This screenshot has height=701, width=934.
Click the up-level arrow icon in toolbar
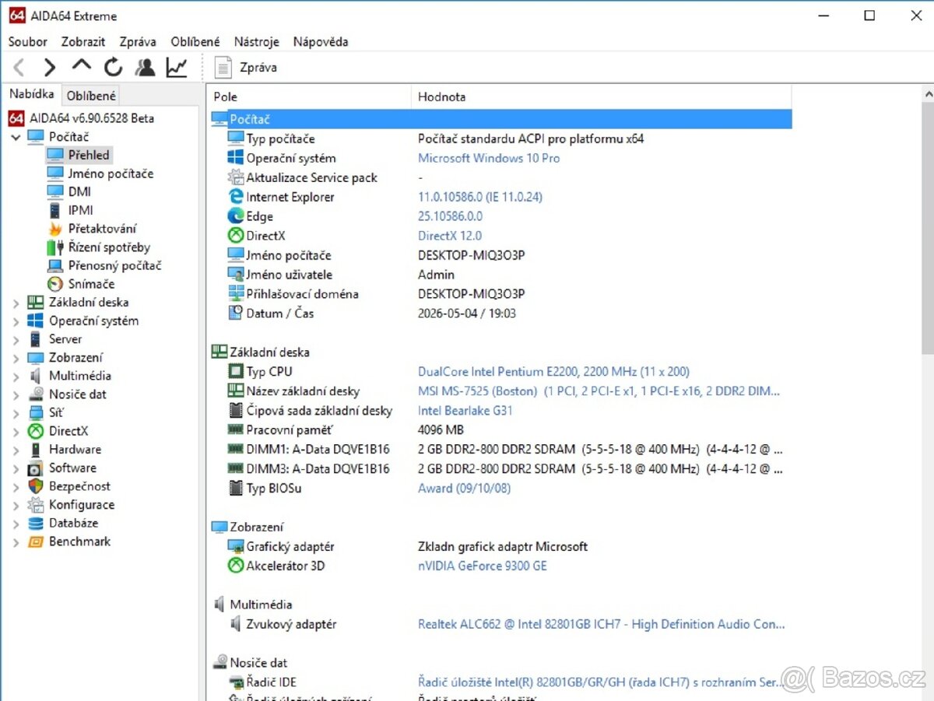(x=81, y=67)
